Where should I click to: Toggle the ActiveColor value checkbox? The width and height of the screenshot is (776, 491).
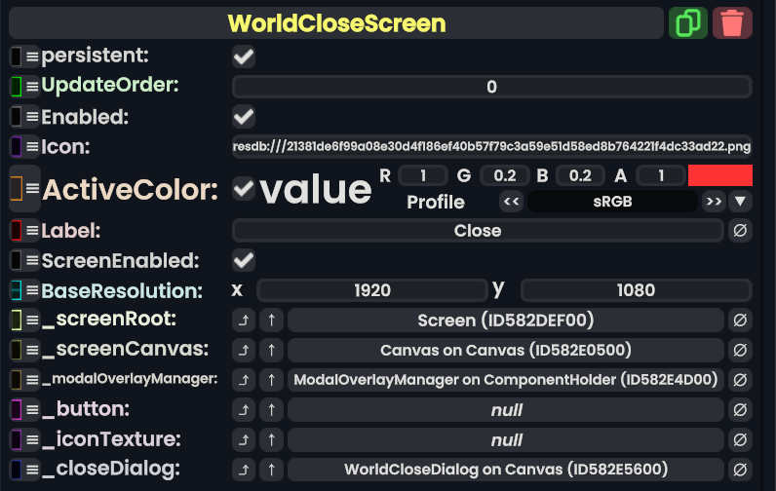[x=244, y=188]
